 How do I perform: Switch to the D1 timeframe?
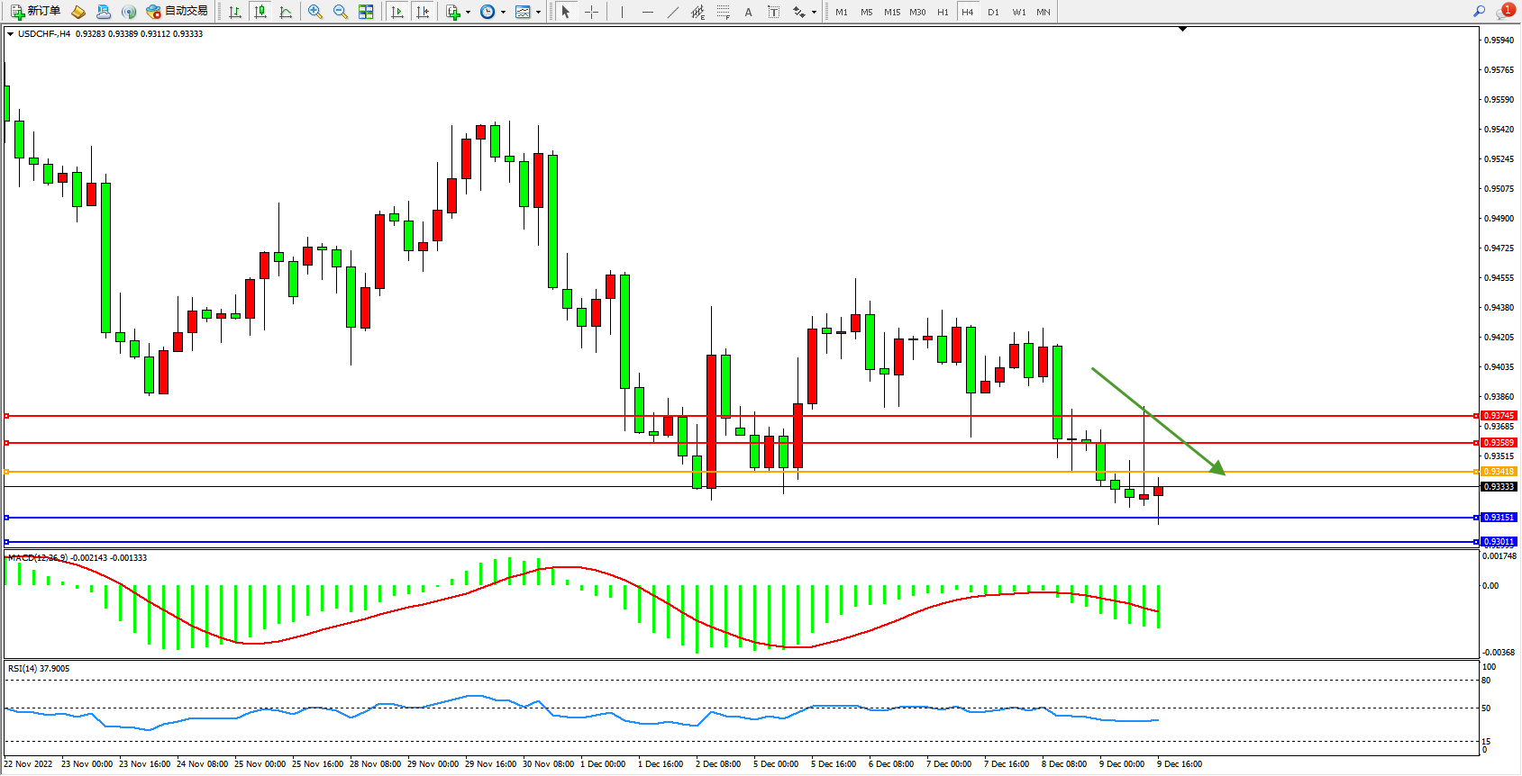click(x=993, y=12)
